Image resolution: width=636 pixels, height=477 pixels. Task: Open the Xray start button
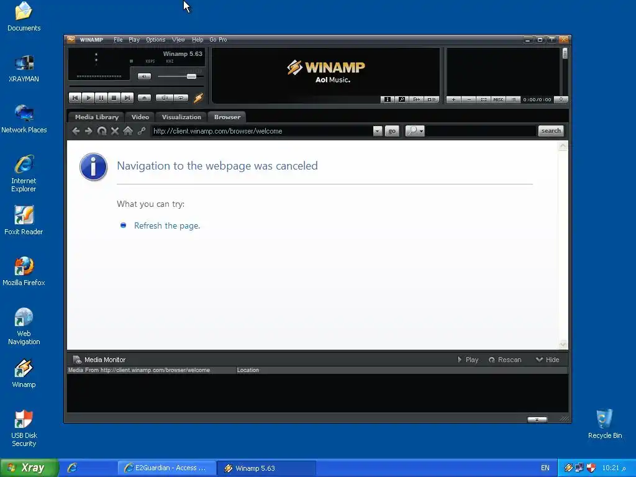[29, 468]
